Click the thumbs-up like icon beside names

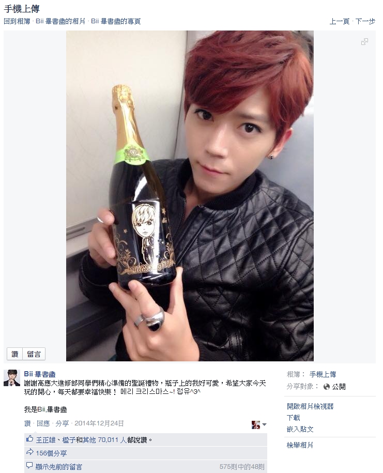tap(29, 439)
